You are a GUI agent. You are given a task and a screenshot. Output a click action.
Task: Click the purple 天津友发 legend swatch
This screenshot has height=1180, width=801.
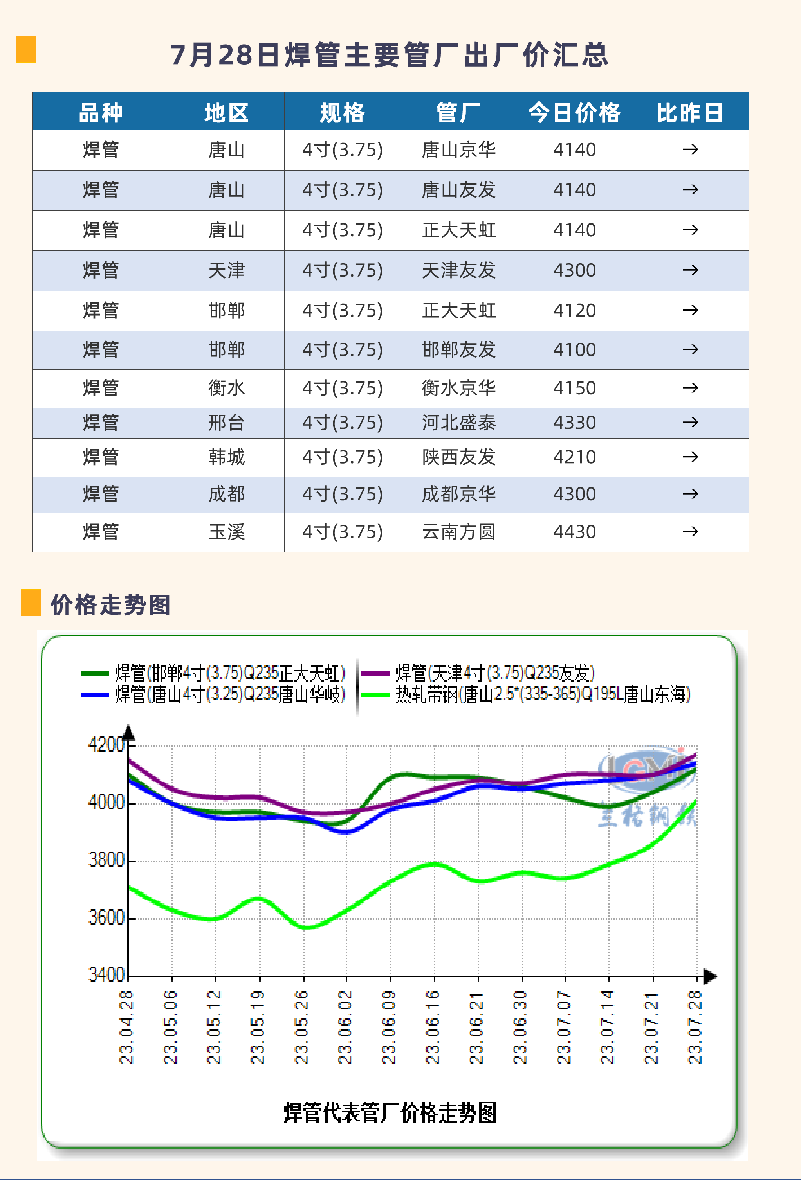point(375,673)
